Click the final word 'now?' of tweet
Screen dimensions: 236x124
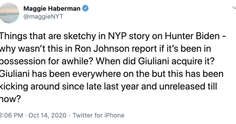click(x=10, y=99)
